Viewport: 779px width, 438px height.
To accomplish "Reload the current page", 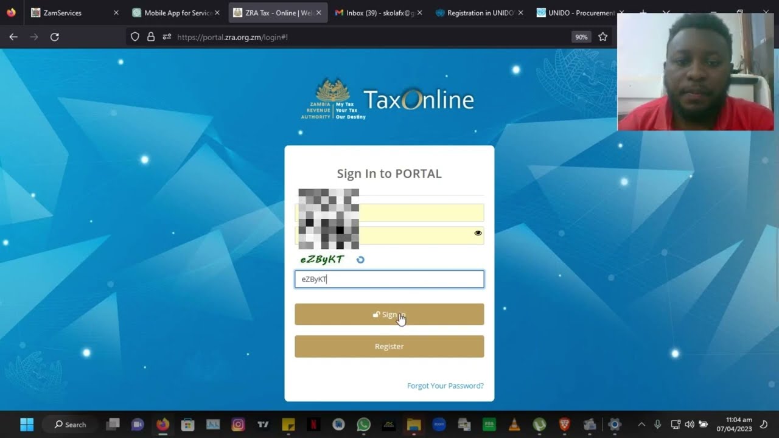I will point(55,37).
